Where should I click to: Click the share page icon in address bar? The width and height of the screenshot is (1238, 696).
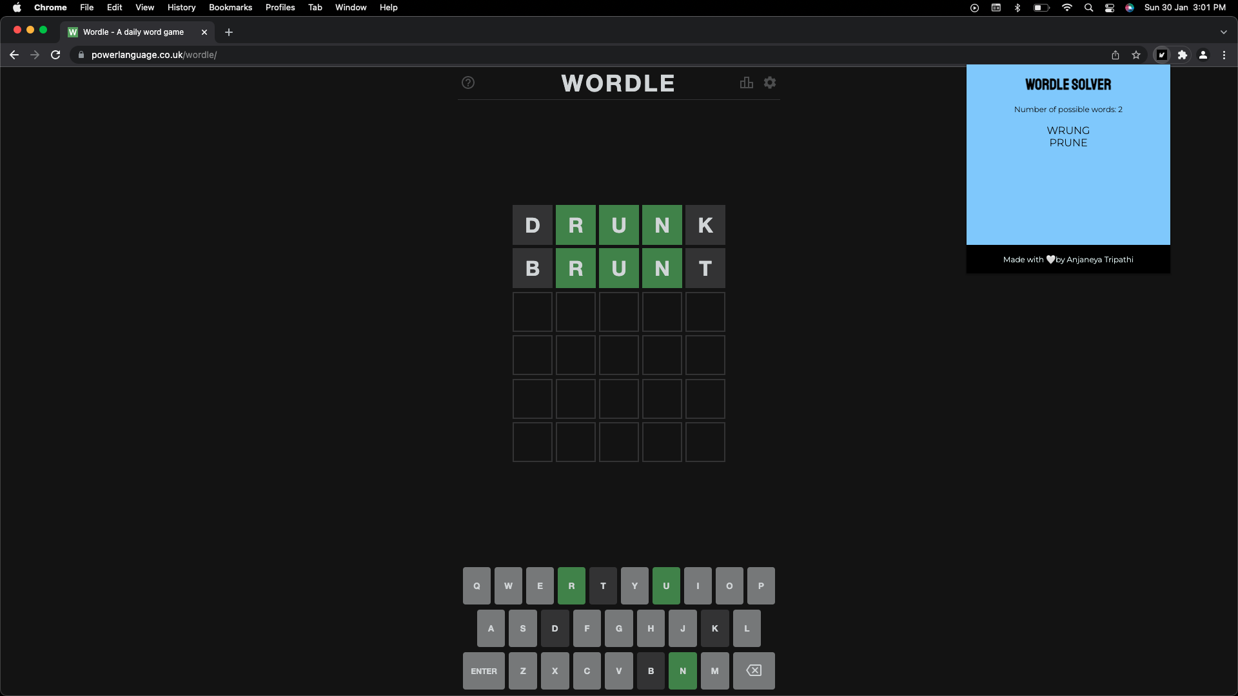point(1115,55)
